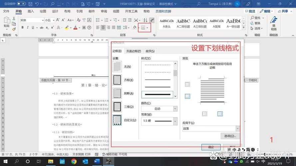
Task: Toggle right border button below preview
Action: [220, 114]
